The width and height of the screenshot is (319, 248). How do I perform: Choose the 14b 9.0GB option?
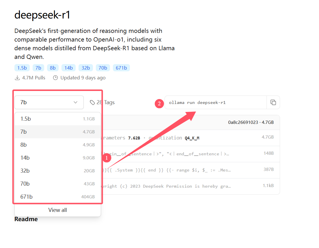pos(57,158)
